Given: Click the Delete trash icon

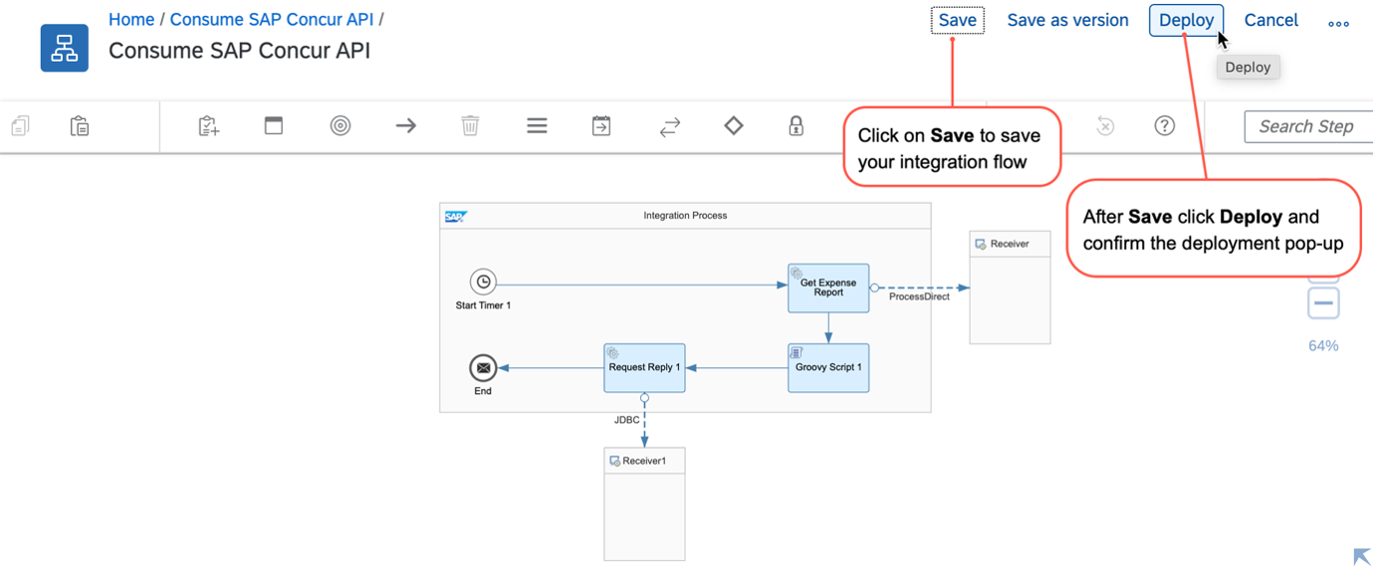Looking at the screenshot, I should 470,125.
